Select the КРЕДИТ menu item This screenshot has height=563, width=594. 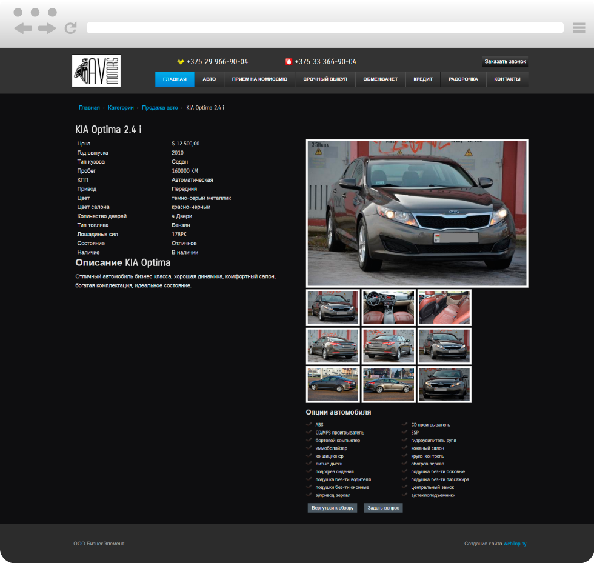click(x=423, y=79)
